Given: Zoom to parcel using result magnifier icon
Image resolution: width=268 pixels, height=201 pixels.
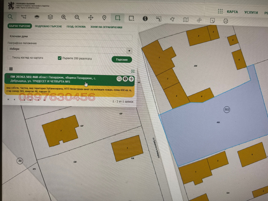Looking at the screenshot, I should coord(119,79).
